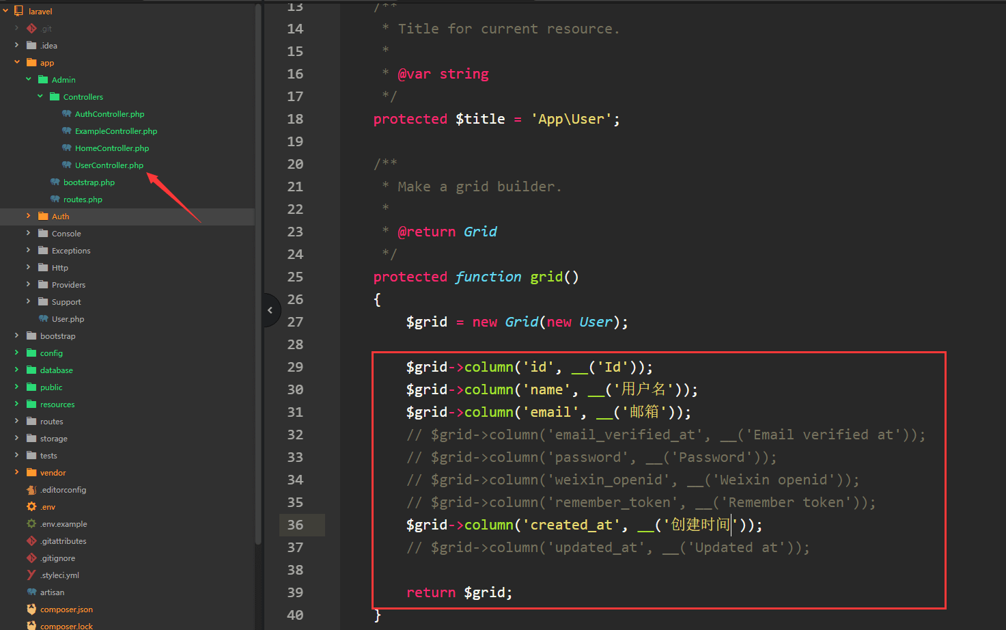The width and height of the screenshot is (1006, 630).
Task: Collapse the sidebar with arrow handle
Action: click(x=271, y=310)
